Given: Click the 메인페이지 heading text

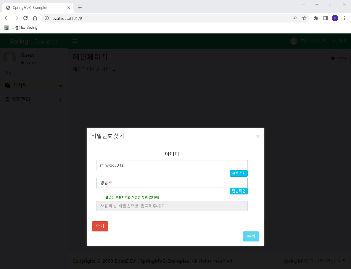Looking at the screenshot, I should 90,57.
